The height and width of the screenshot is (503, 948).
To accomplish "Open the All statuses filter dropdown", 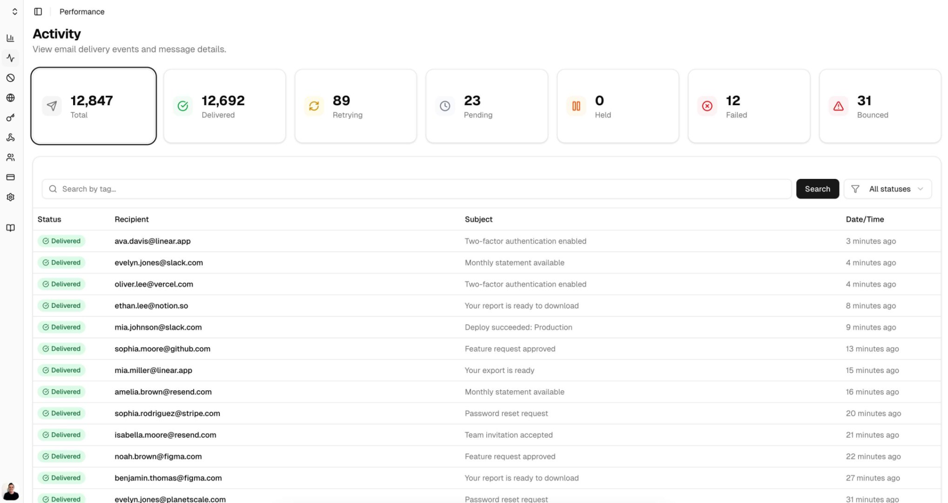I will [x=887, y=189].
